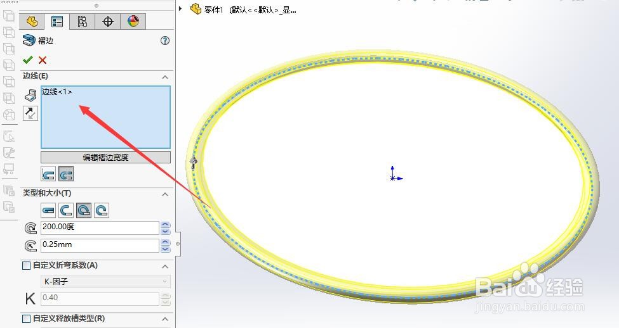Choose the material inside hem position

[x=48, y=173]
